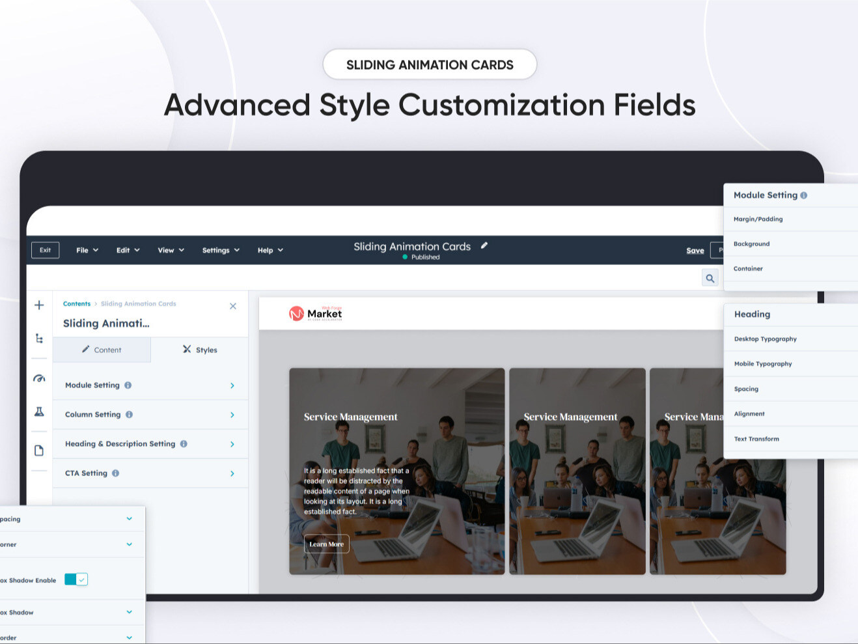Add a new element via the plus icon
The image size is (858, 644).
(38, 304)
